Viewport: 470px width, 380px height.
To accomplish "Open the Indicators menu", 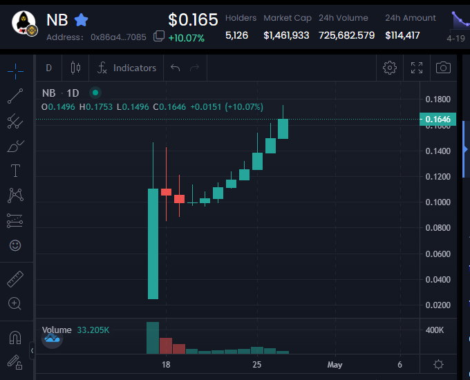I will 126,68.
